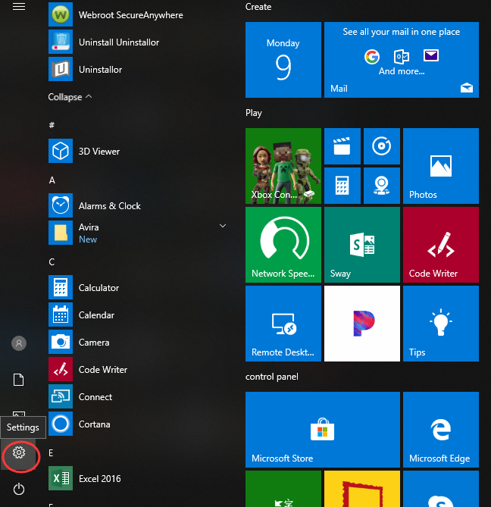Jump to the # letter group header
The width and height of the screenshot is (491, 507).
pos(52,125)
